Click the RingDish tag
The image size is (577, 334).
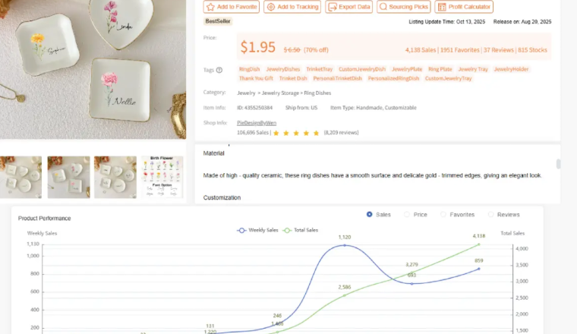pos(249,69)
